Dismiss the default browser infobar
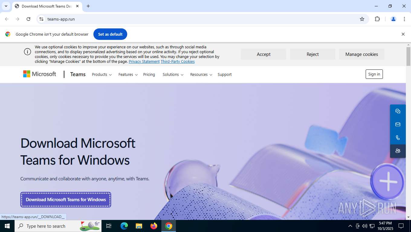 tap(403, 34)
